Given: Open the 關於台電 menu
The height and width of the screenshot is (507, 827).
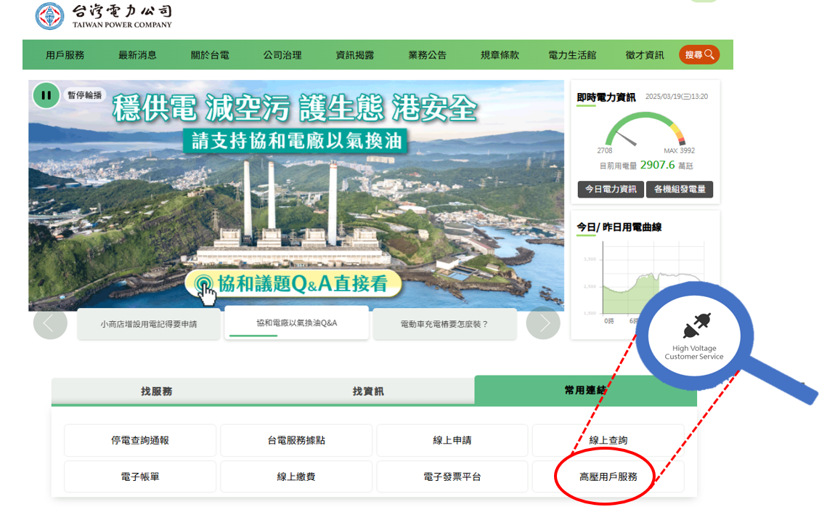Looking at the screenshot, I should 210,55.
